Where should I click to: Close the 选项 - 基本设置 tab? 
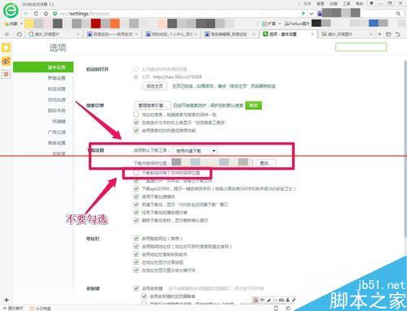tap(312, 34)
